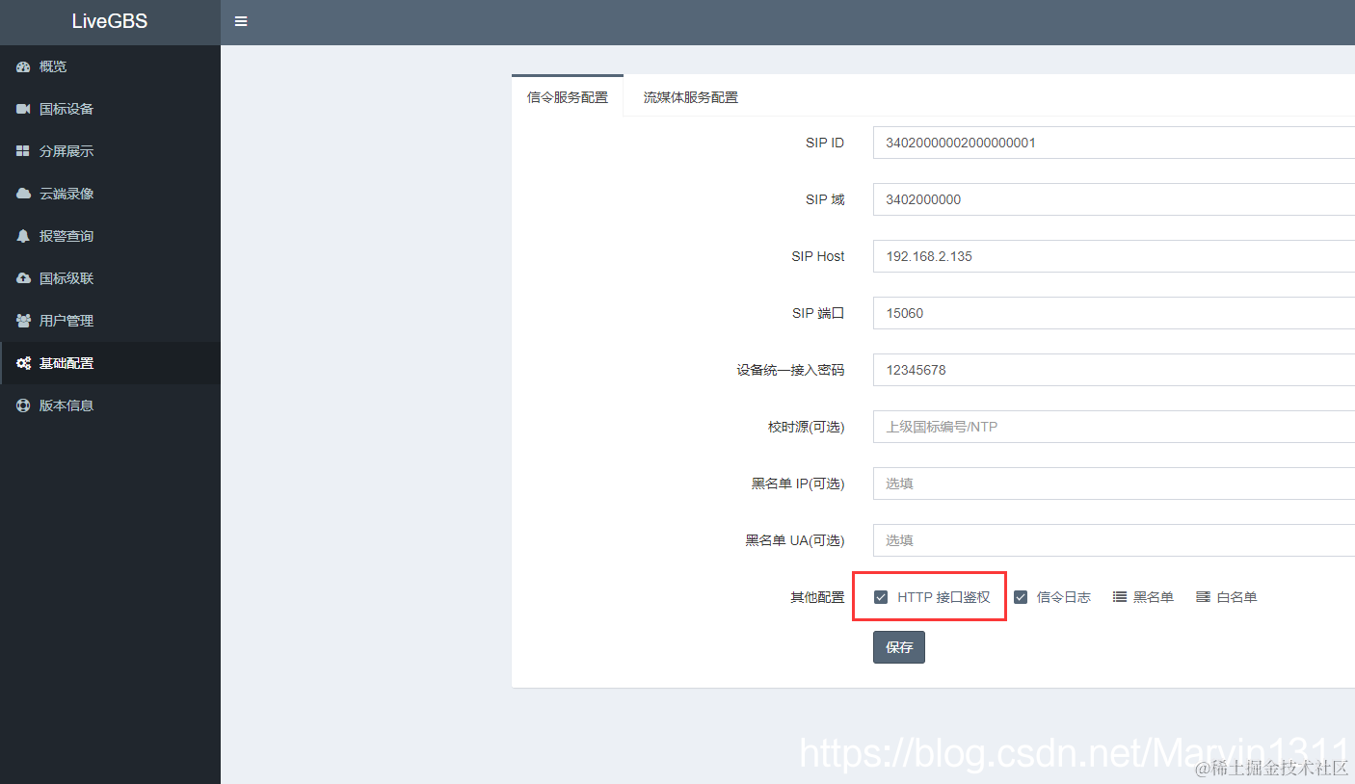Click the cloud icon beside 云端录像

[23, 194]
